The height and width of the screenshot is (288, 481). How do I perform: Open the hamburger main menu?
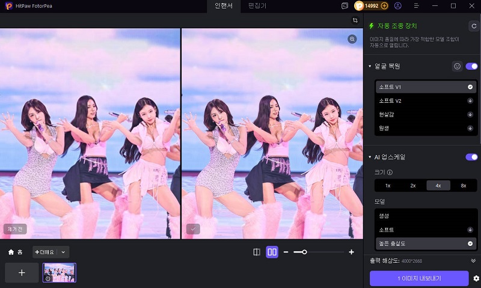(x=416, y=6)
